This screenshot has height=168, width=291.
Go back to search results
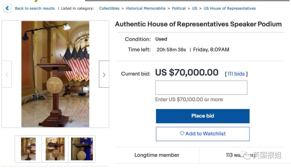point(35,8)
